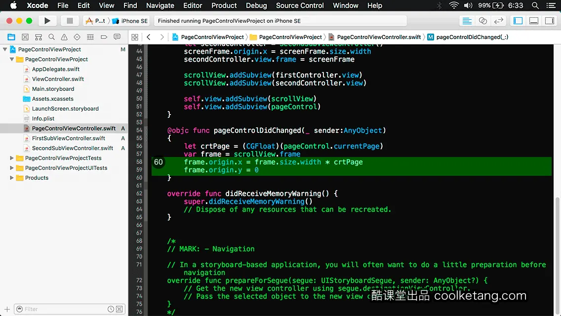The height and width of the screenshot is (316, 561).
Task: Expand the PageControlViewProjectUITests folder
Action: pyautogui.click(x=12, y=168)
